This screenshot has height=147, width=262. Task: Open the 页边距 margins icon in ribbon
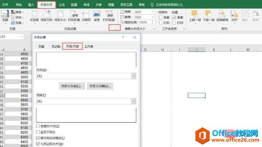34,16
